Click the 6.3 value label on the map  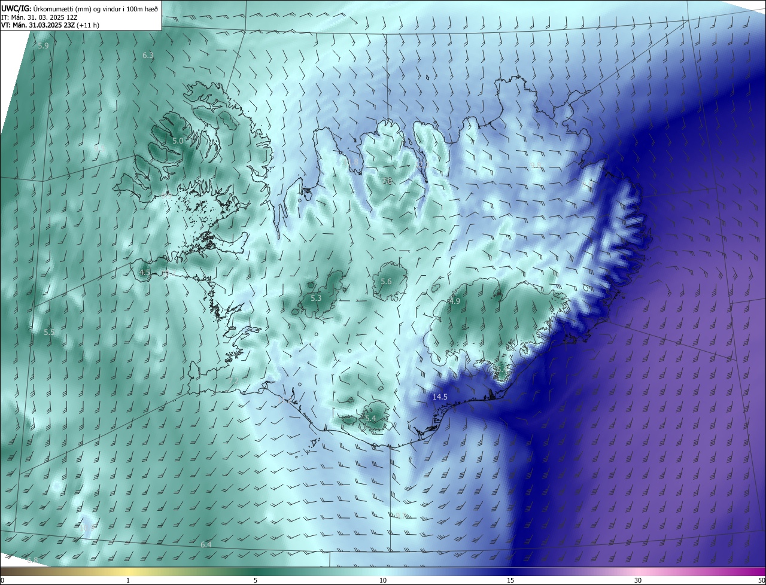(x=148, y=55)
